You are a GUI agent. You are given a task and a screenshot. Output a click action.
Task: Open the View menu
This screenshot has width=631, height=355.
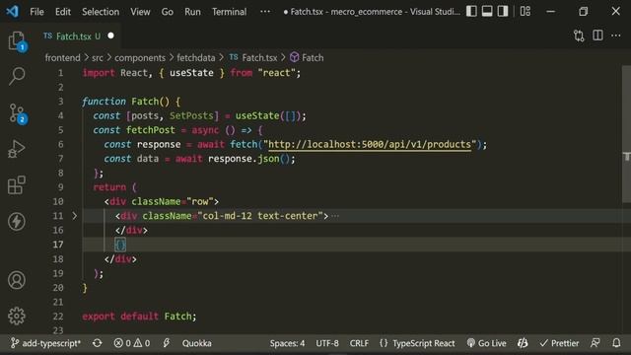coord(140,12)
